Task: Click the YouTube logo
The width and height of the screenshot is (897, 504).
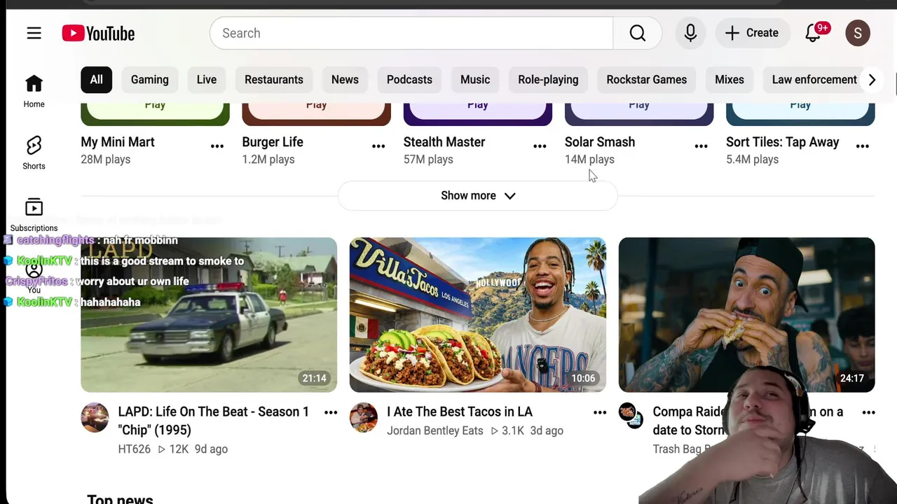Action: coord(98,33)
